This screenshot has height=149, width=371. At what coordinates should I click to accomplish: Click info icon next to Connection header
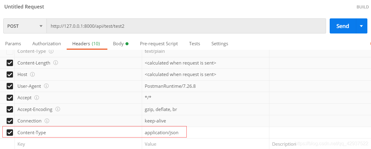pyautogui.click(x=47, y=121)
